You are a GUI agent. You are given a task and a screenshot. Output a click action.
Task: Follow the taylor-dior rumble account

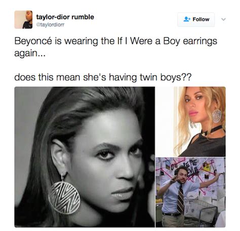196,19
